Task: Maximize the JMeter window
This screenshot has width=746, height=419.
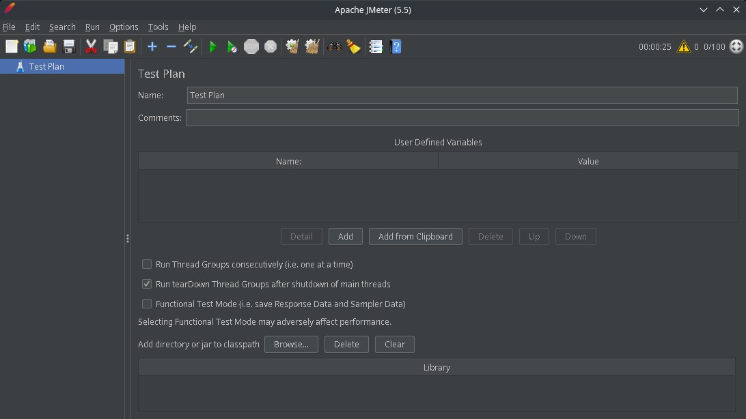Action: pos(720,10)
